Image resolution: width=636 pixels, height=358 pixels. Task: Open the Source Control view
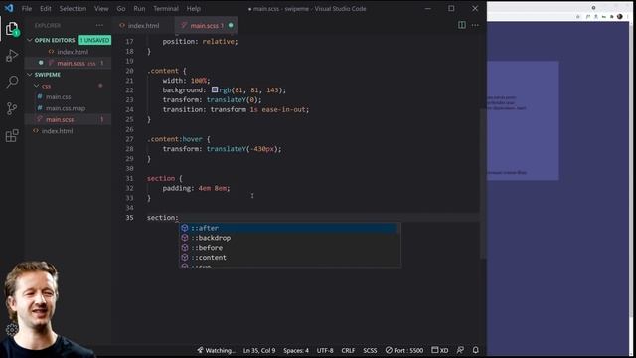(12, 108)
